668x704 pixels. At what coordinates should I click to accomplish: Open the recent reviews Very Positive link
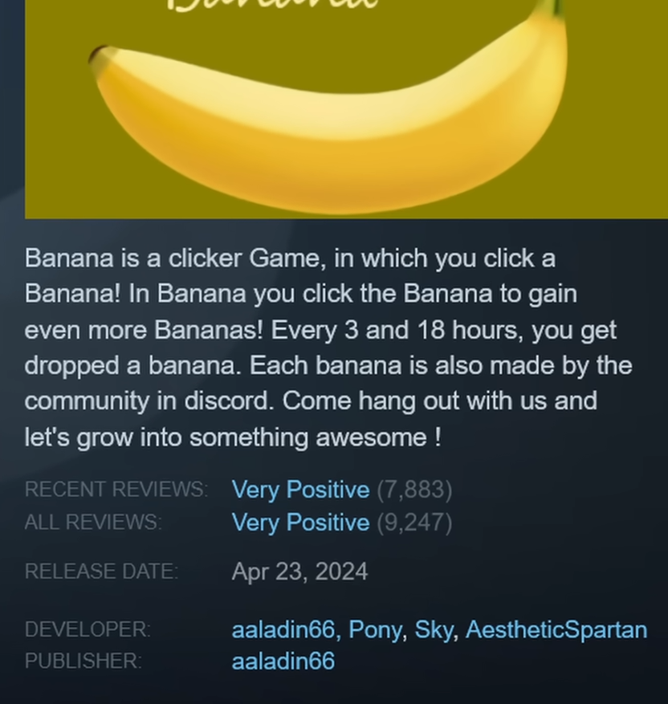click(x=300, y=490)
